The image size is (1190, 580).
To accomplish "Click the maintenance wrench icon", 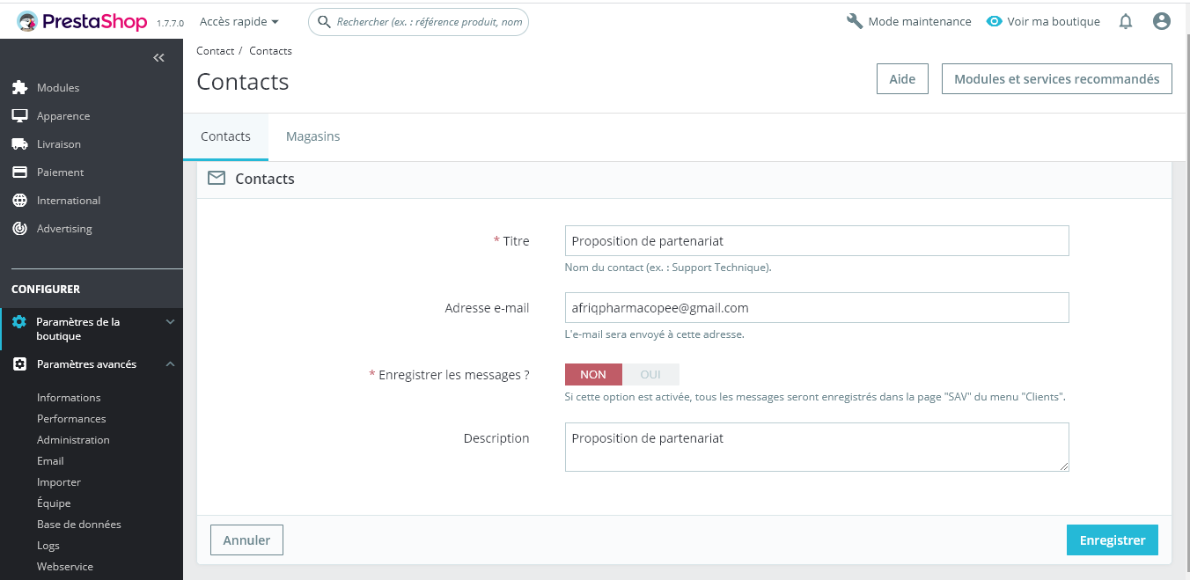I will click(855, 21).
